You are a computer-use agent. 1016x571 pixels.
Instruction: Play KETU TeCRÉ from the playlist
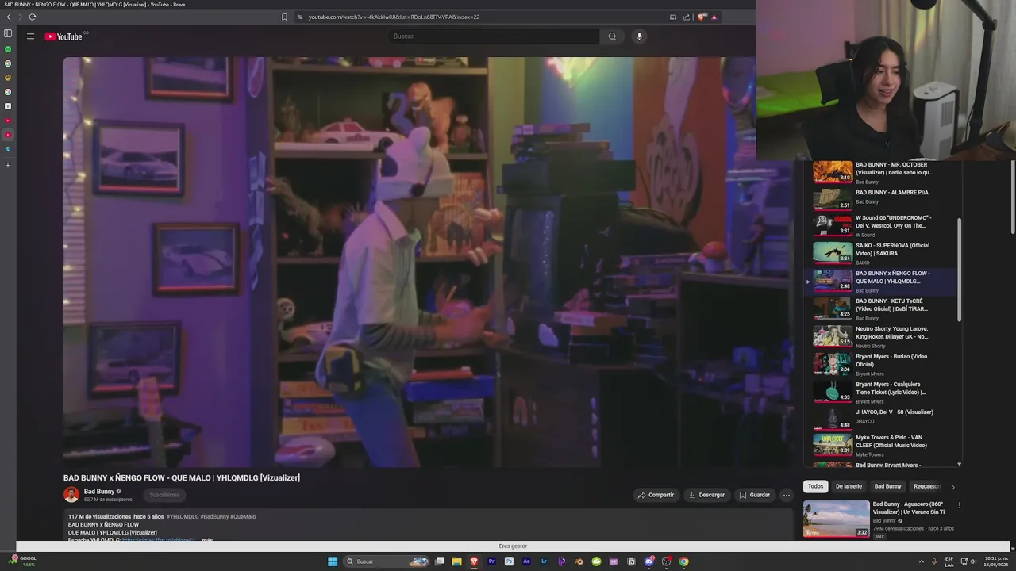(881, 308)
